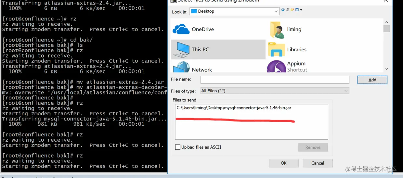Go up one folder level icon
This screenshot has height=178, width=403.
pyautogui.click(x=288, y=10)
